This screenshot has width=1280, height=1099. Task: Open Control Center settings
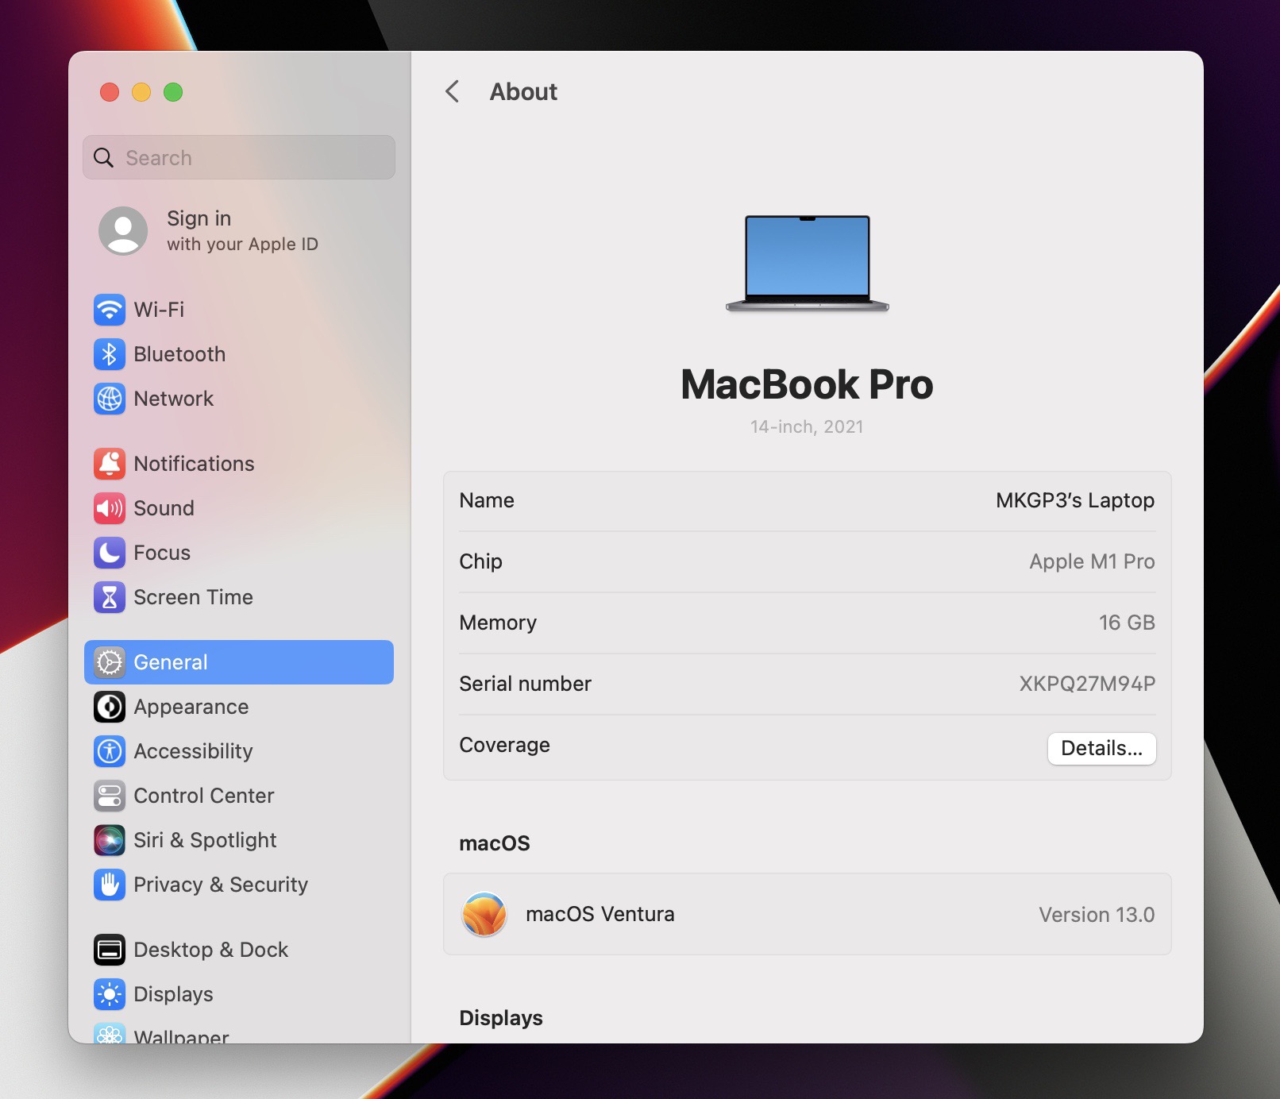click(x=203, y=796)
